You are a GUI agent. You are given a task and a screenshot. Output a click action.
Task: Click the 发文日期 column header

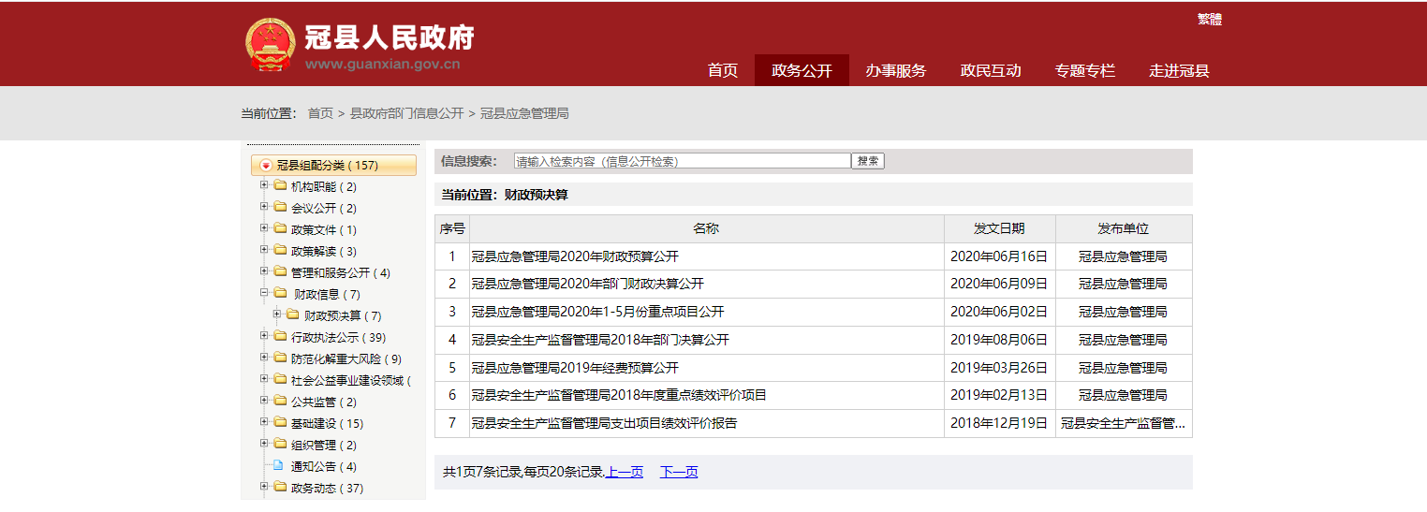click(x=999, y=228)
